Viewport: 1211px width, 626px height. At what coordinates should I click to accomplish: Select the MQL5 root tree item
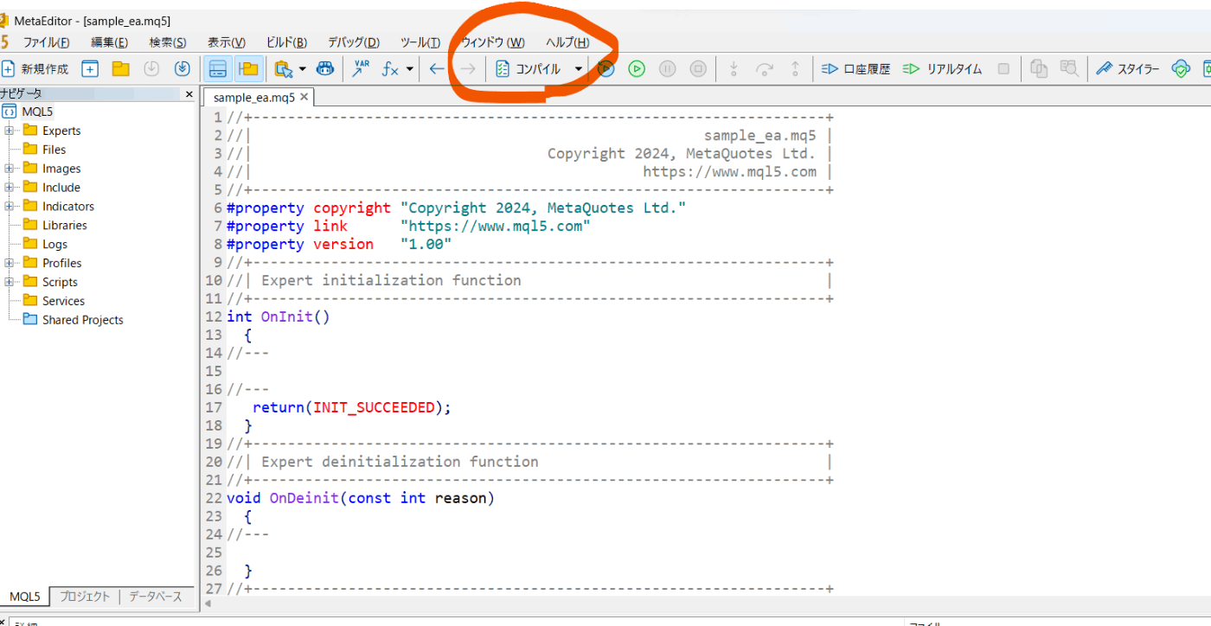coord(37,112)
